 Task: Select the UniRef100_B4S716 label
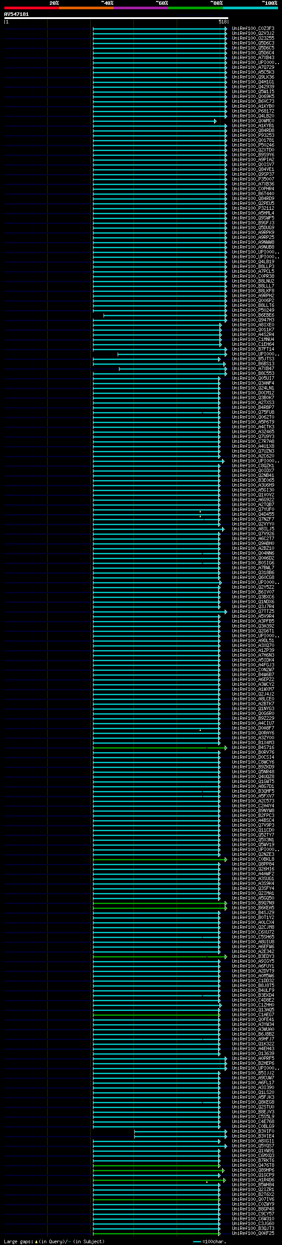[x=253, y=748]
